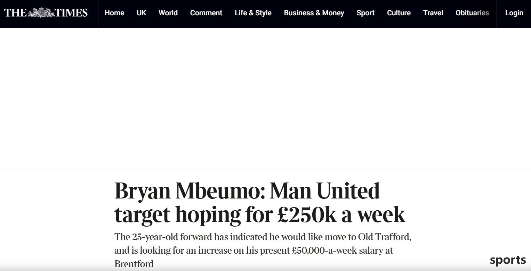The height and width of the screenshot is (271, 531).
Task: Click the word TIMES in the masthead
Action: pos(71,13)
